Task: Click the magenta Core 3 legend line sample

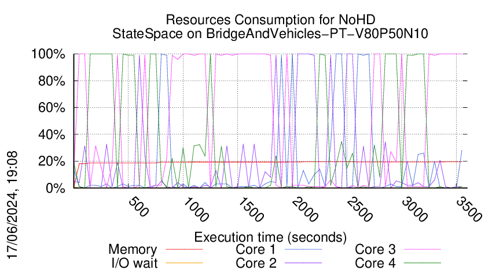Action: [423, 249]
